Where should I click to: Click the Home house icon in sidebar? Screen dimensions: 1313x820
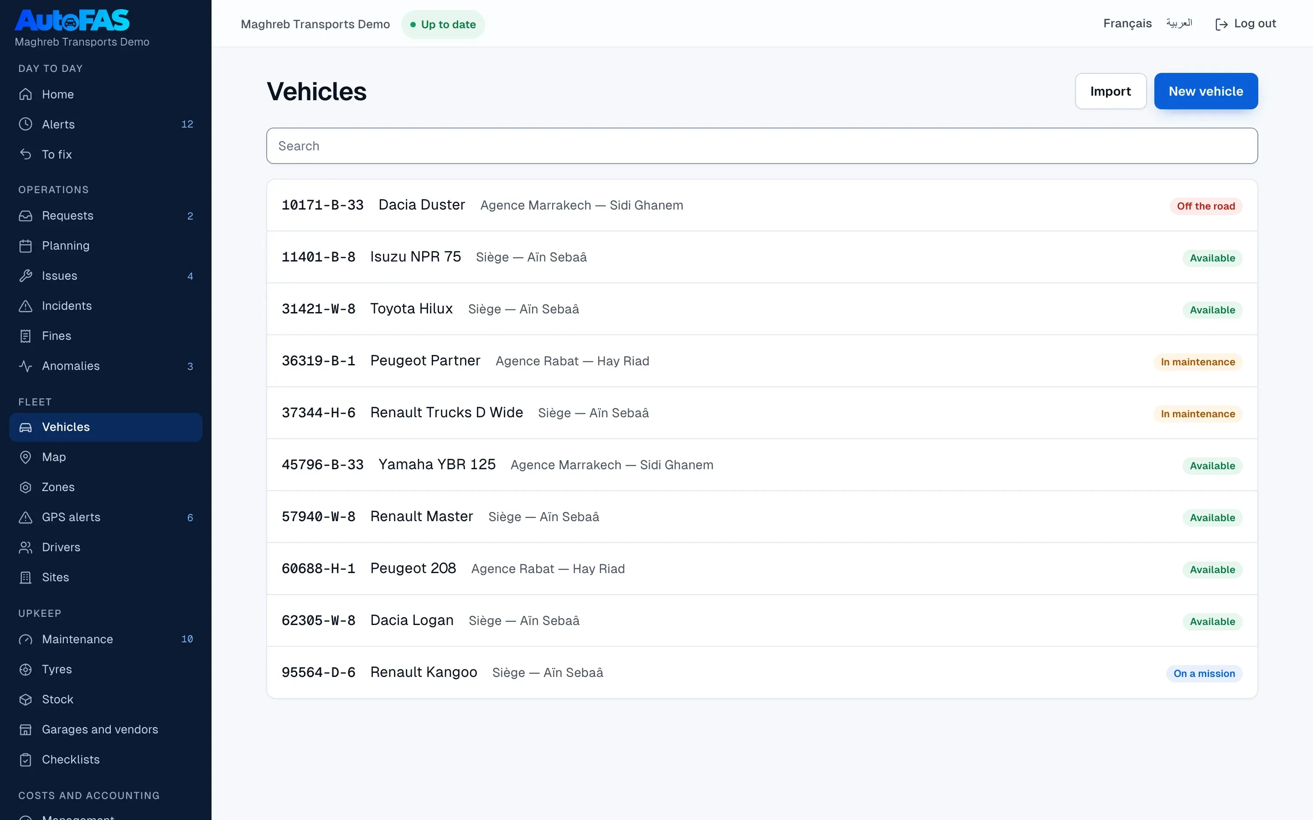pos(26,94)
